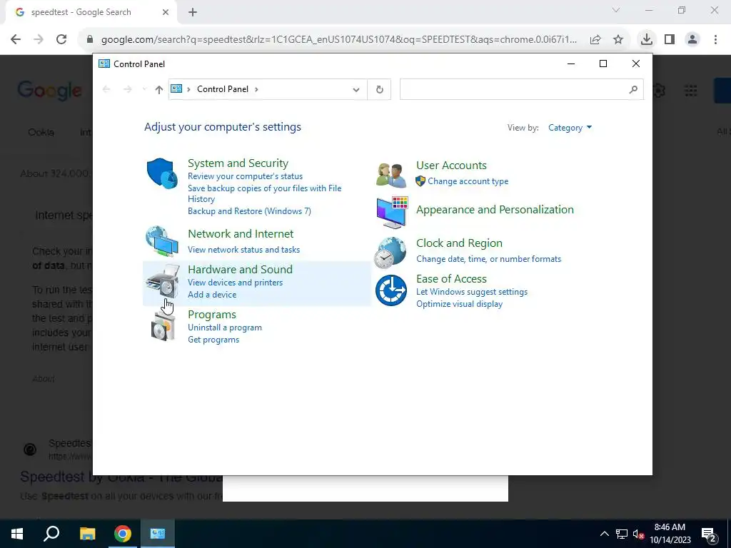731x548 pixels.
Task: Open Clock and Region heading
Action: coord(459,243)
